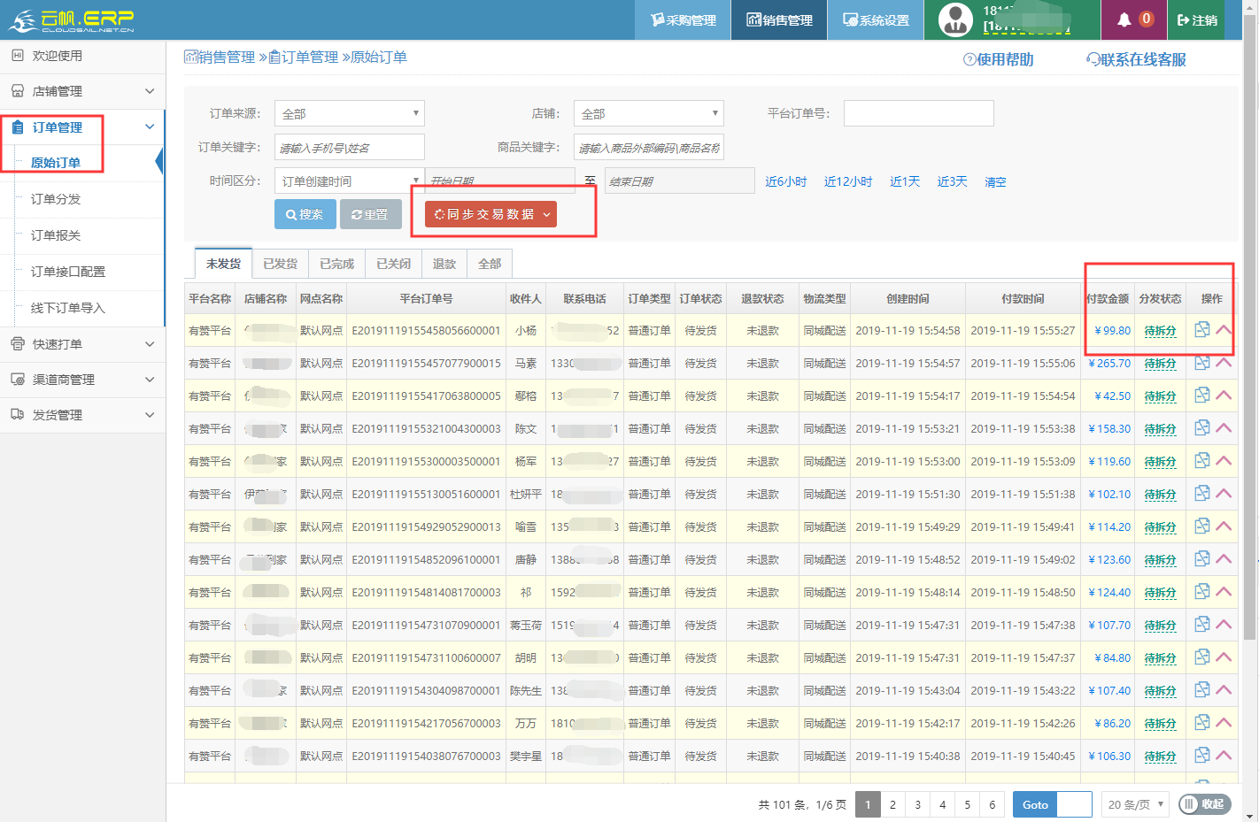This screenshot has height=822, width=1259.
Task: Switch to the 已发货 tab
Action: (281, 264)
